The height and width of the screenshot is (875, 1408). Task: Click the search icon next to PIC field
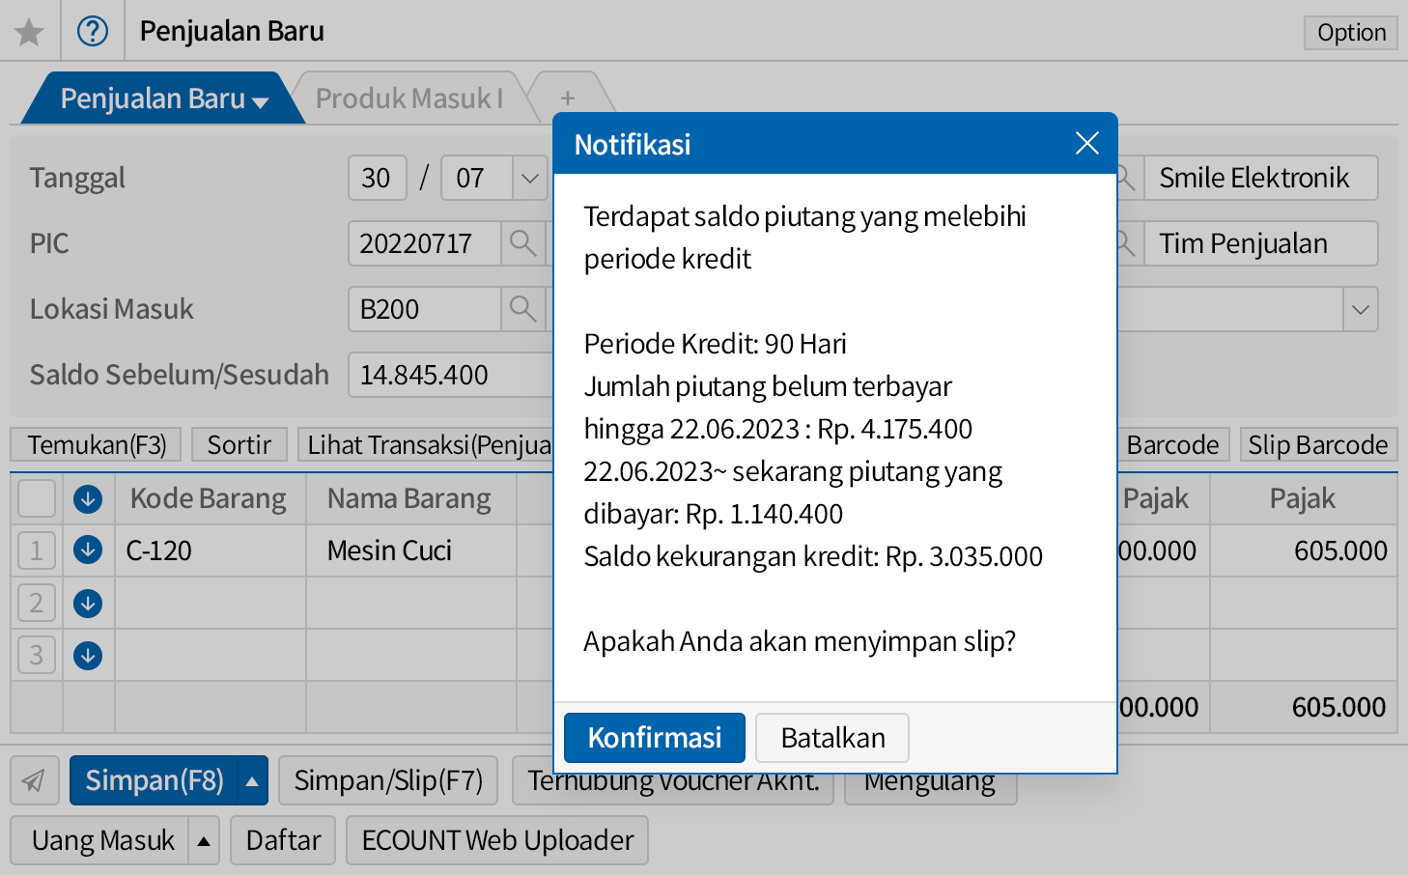[x=522, y=243]
